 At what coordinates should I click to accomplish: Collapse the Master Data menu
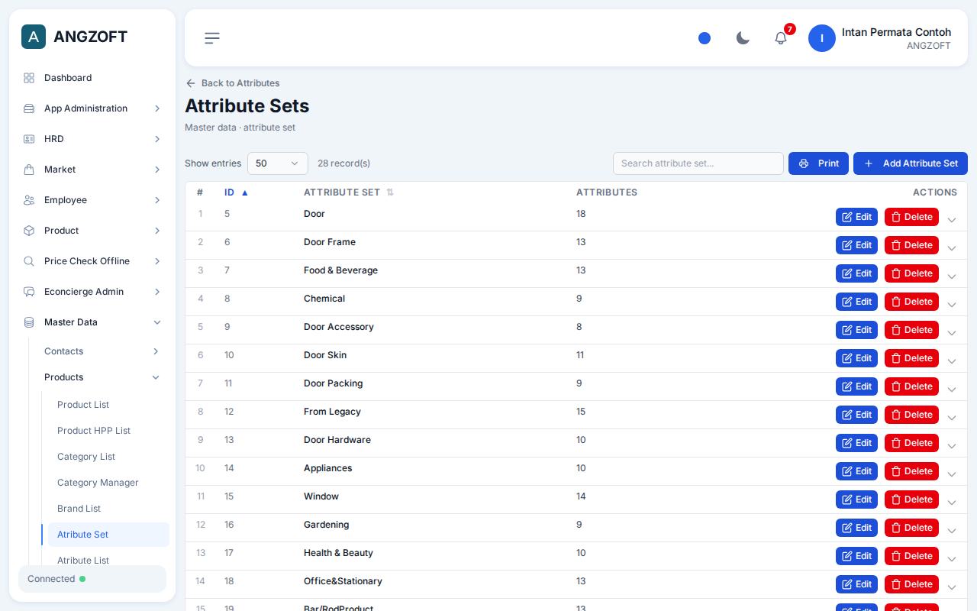click(x=92, y=322)
